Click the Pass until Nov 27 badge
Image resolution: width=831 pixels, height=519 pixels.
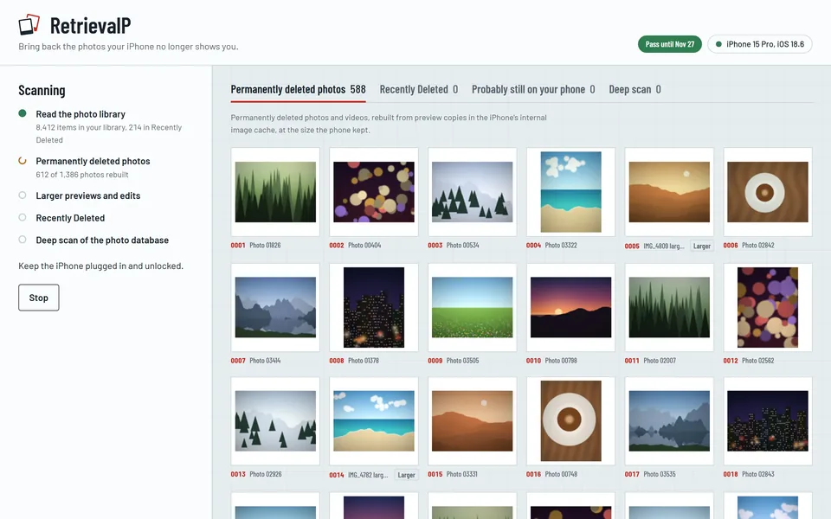click(x=670, y=44)
